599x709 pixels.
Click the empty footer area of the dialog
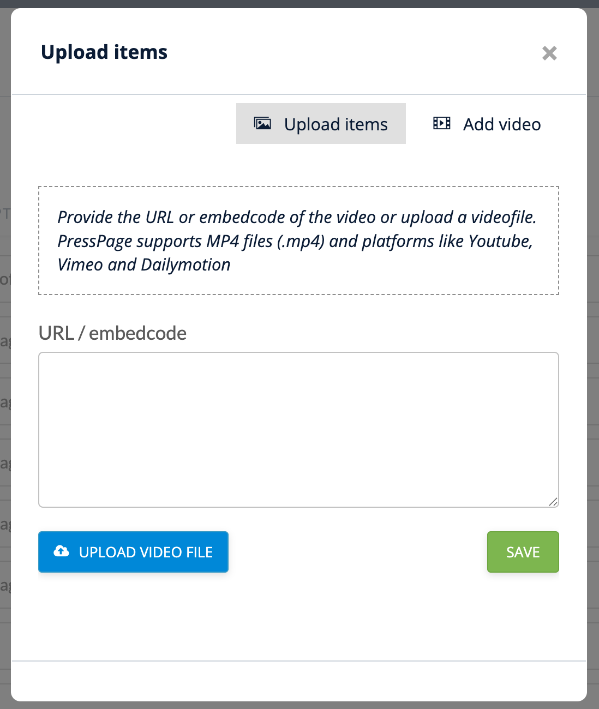(x=298, y=681)
